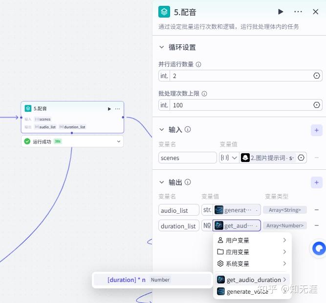Show info tooltip for 并行运行数量

[198, 64]
